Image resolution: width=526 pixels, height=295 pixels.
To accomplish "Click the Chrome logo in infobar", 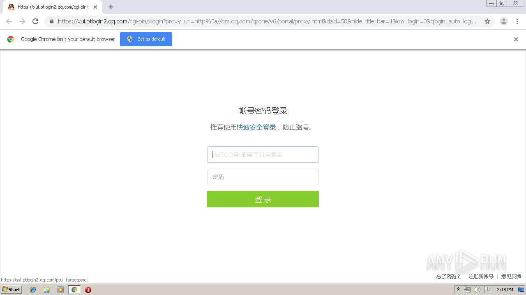I will [x=11, y=39].
